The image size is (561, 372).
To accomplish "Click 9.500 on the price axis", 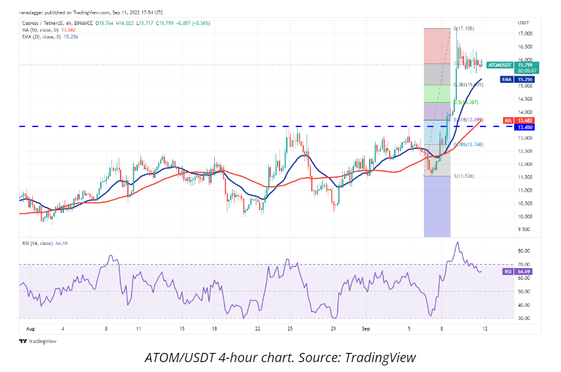I will [525, 229].
